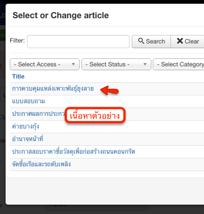Image resolution: width=204 pixels, height=214 pixels.
Task: Open the Select Status dropdown
Action: [x=116, y=64]
